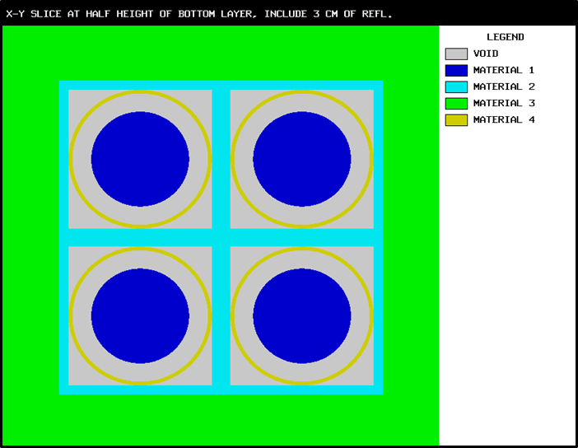Image resolution: width=578 pixels, height=448 pixels.
Task: Select the top-left blue circle
Action: [140, 159]
